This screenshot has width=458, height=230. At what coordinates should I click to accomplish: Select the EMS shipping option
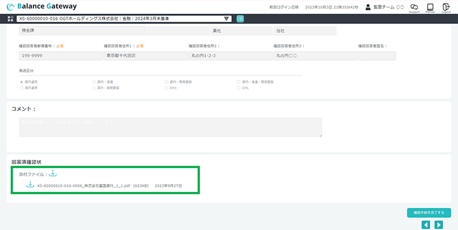[166, 87]
